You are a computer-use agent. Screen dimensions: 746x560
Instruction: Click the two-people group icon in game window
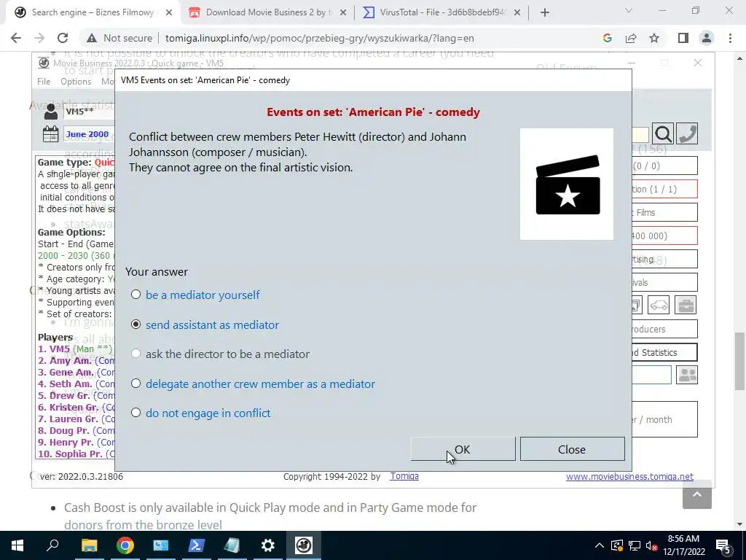[x=686, y=376]
